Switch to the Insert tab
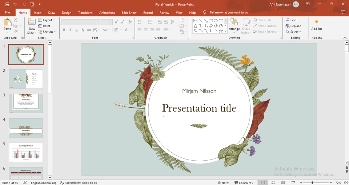 click(x=37, y=13)
